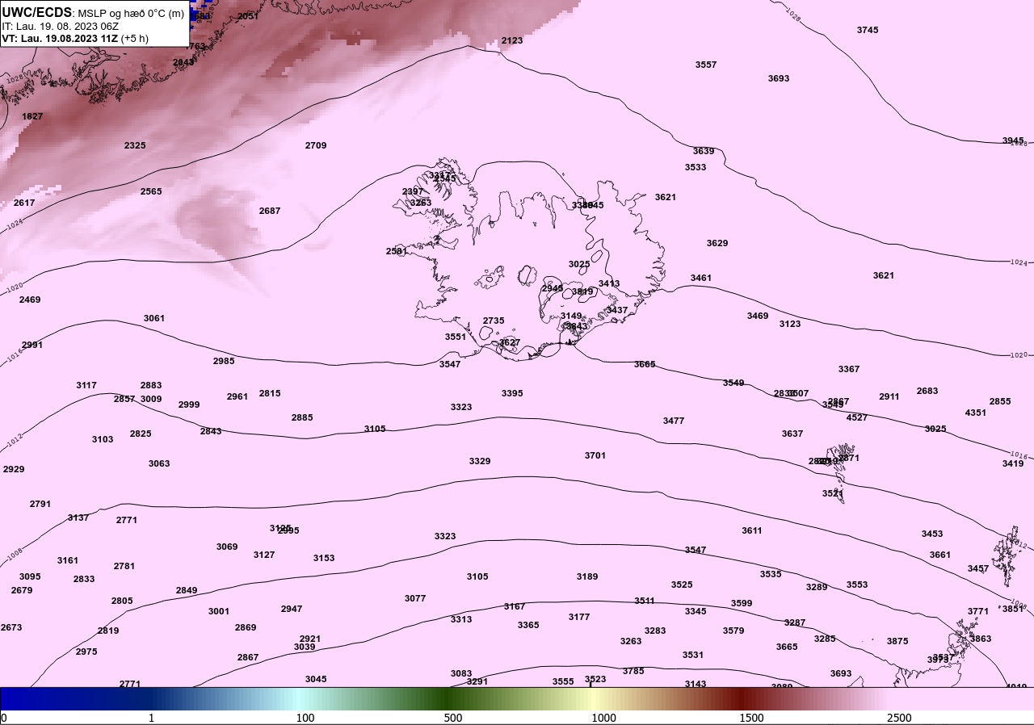The image size is (1034, 725).
Task: Click the map value 3551 near southwest Iceland
Action: pos(456,337)
